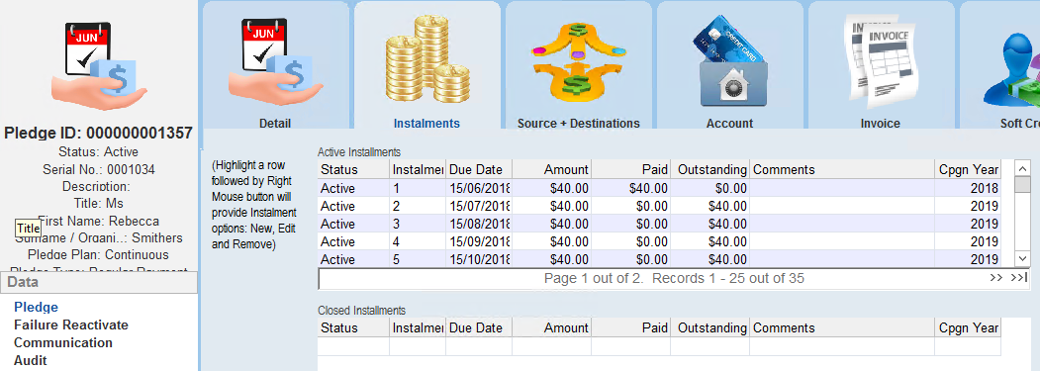The width and height of the screenshot is (1040, 371).
Task: Click the $0.00 Outstanding cell of instalment 1
Action: 710,188
